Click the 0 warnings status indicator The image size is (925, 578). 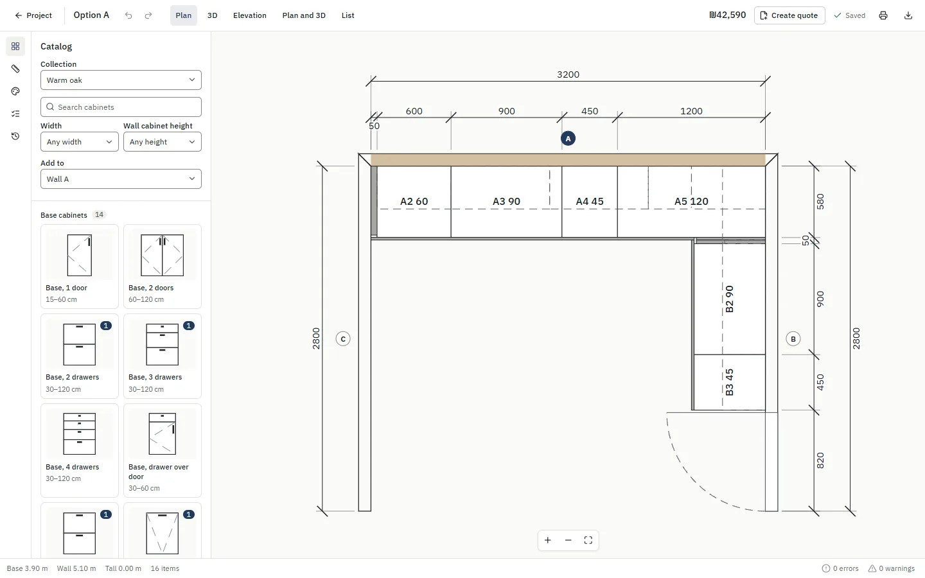[892, 568]
